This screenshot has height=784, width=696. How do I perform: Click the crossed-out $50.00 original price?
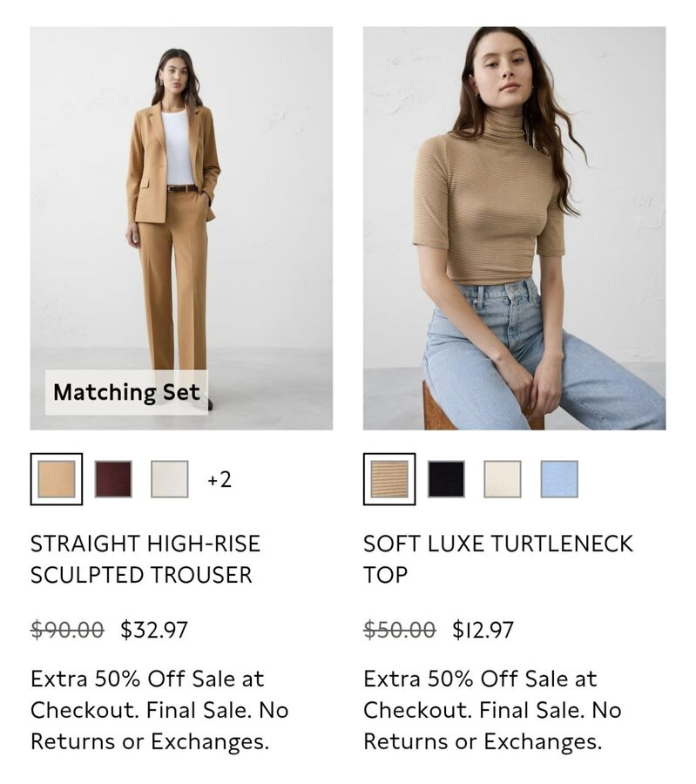click(x=400, y=630)
